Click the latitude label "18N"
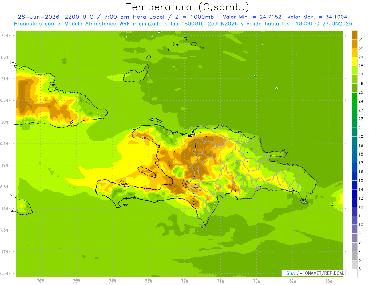Viewport: 369px width, 285px height. tap(5, 208)
